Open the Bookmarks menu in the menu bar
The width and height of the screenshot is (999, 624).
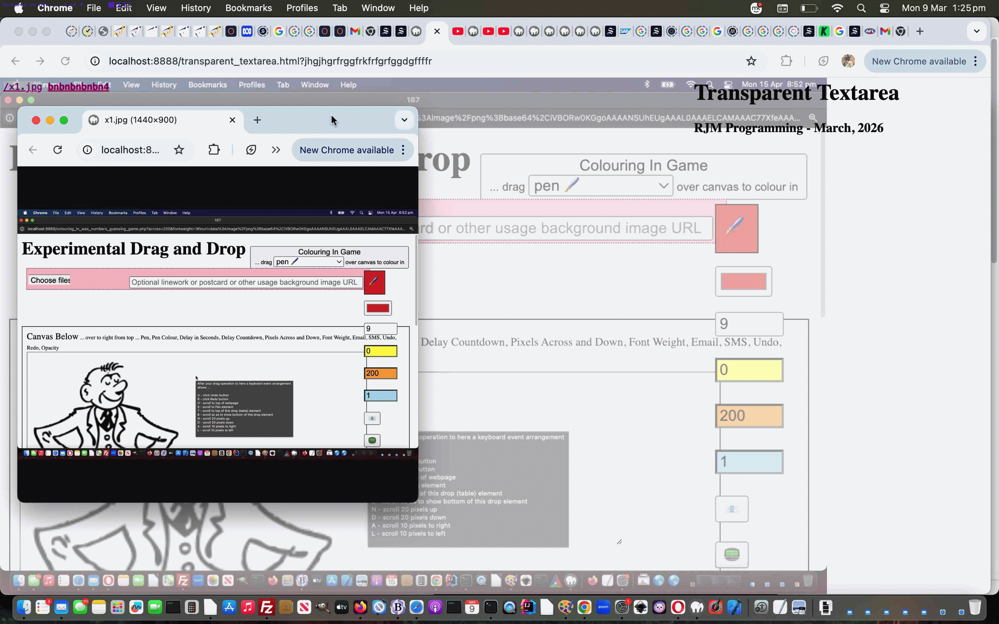click(x=248, y=8)
